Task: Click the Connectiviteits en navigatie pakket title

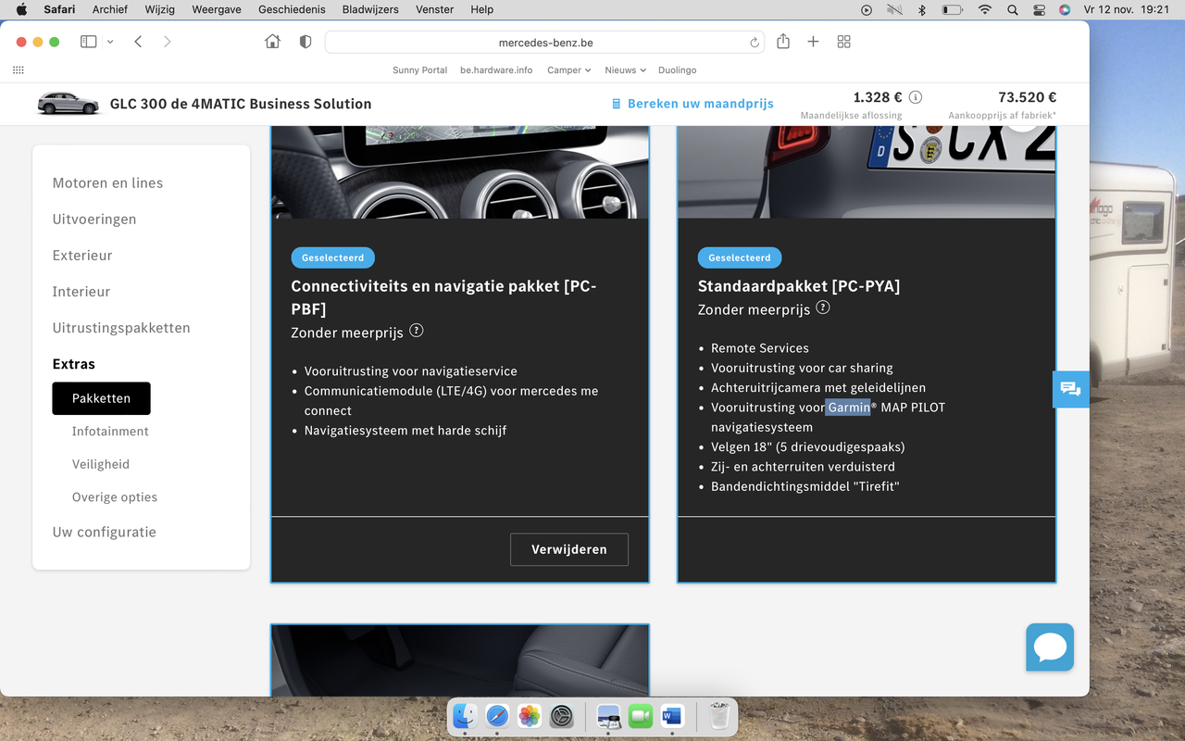Action: pos(444,297)
